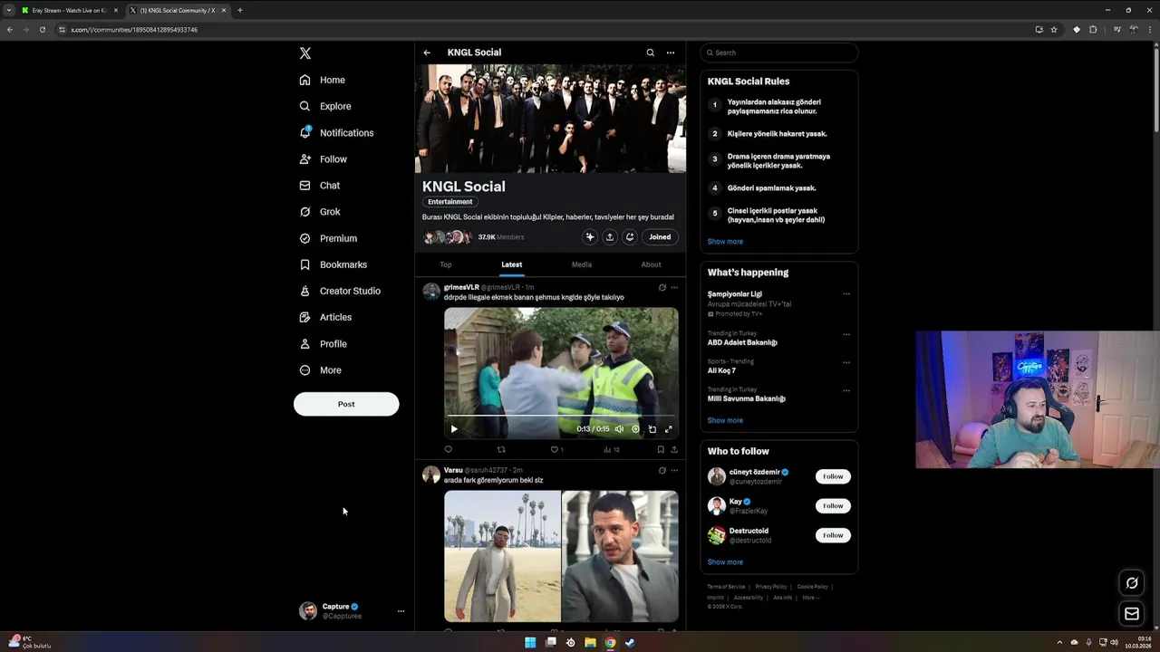Open File Explorer from the taskbar
The image size is (1160, 652).
tap(590, 643)
